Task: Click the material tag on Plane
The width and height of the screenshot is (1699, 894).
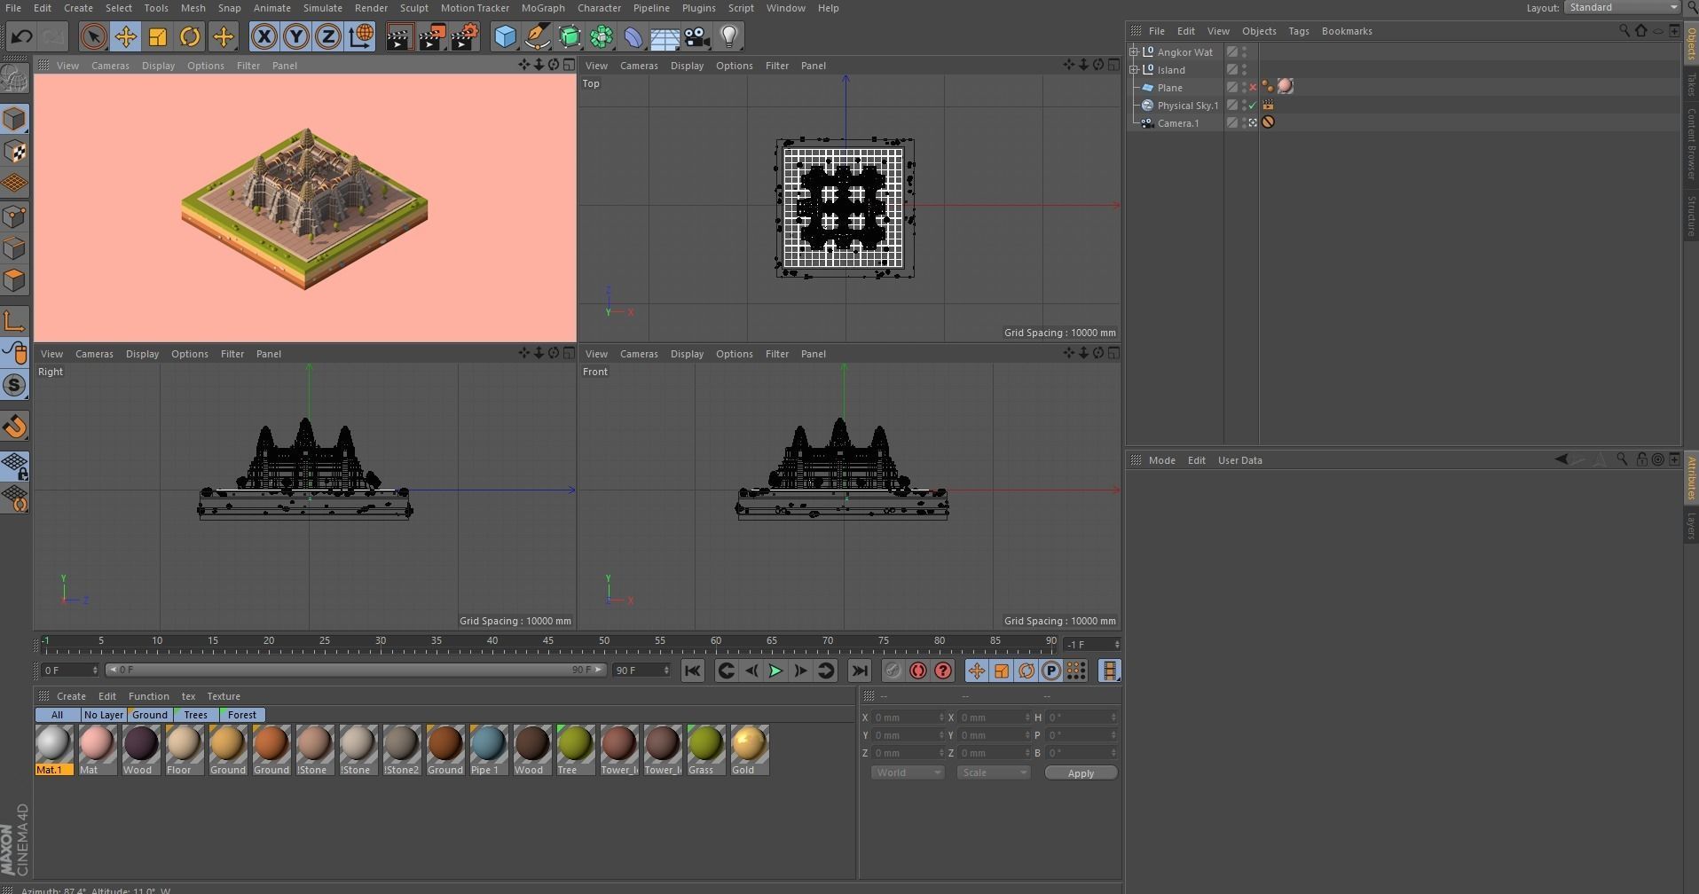Action: point(1285,87)
